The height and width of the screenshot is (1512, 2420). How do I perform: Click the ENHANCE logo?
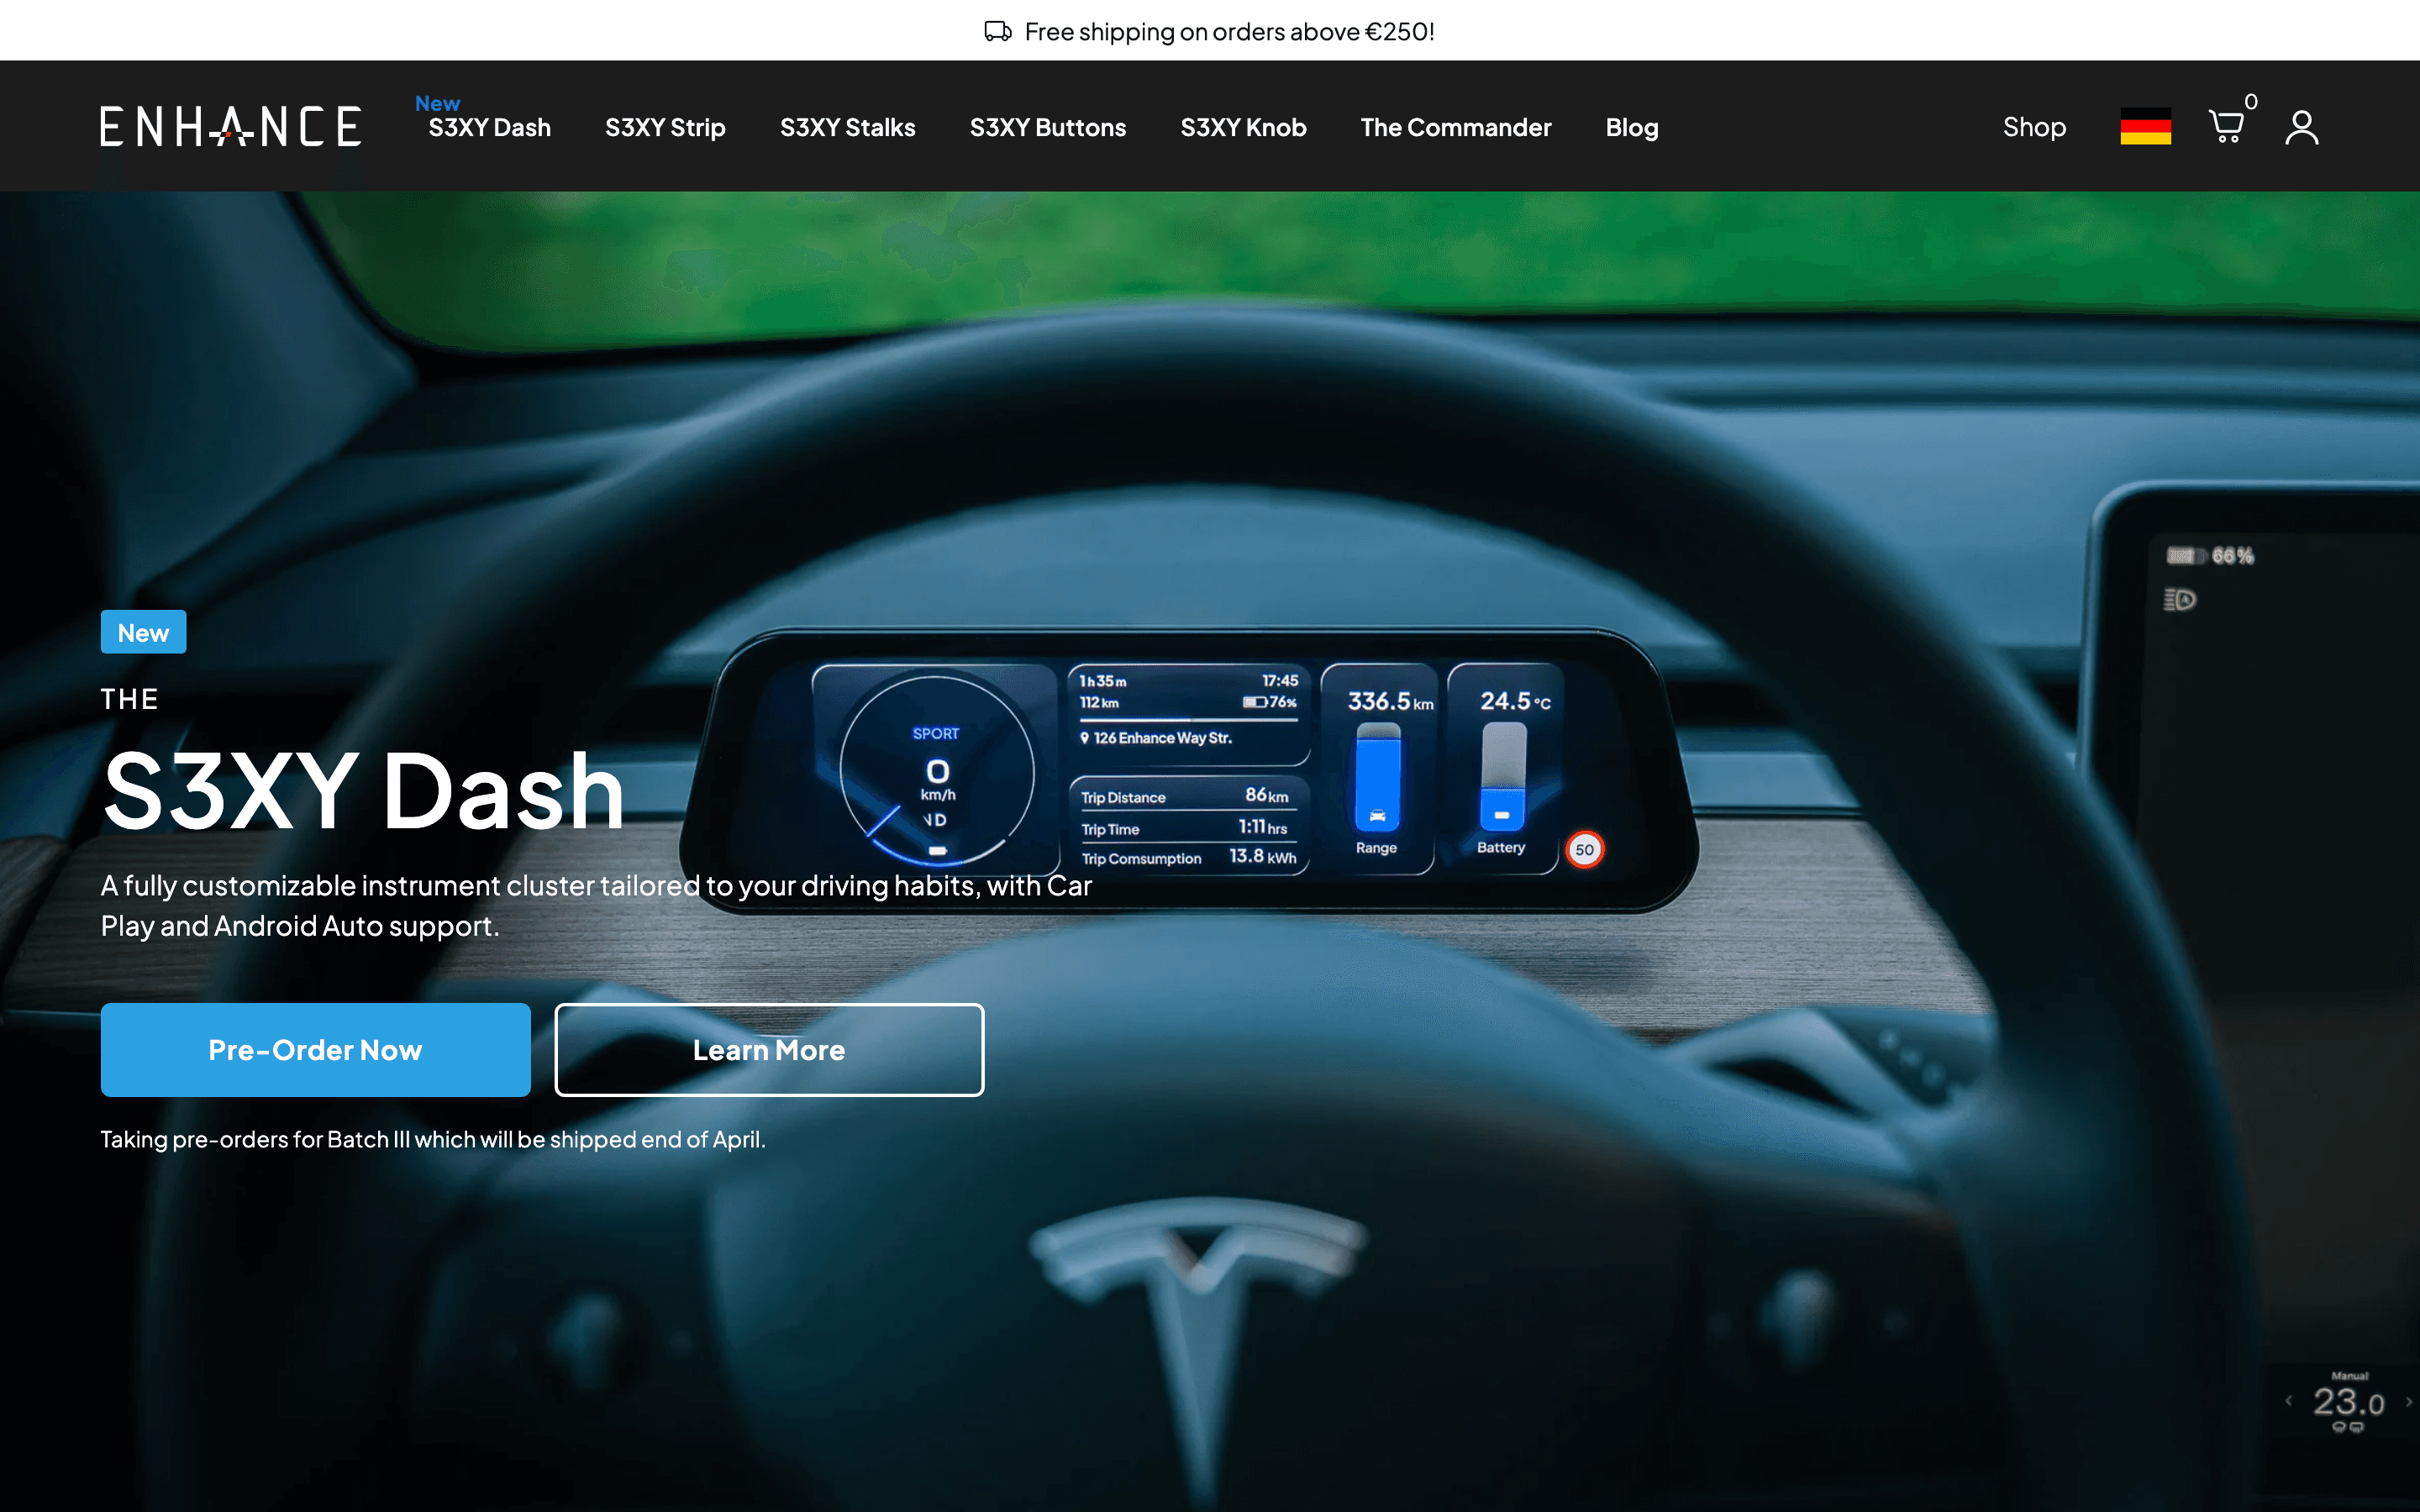coord(230,125)
